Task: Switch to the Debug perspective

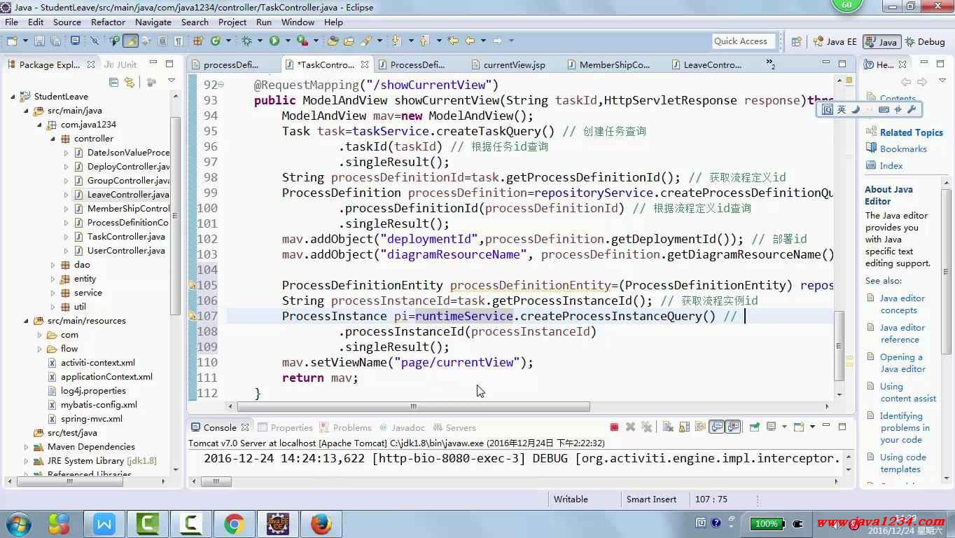Action: point(924,41)
